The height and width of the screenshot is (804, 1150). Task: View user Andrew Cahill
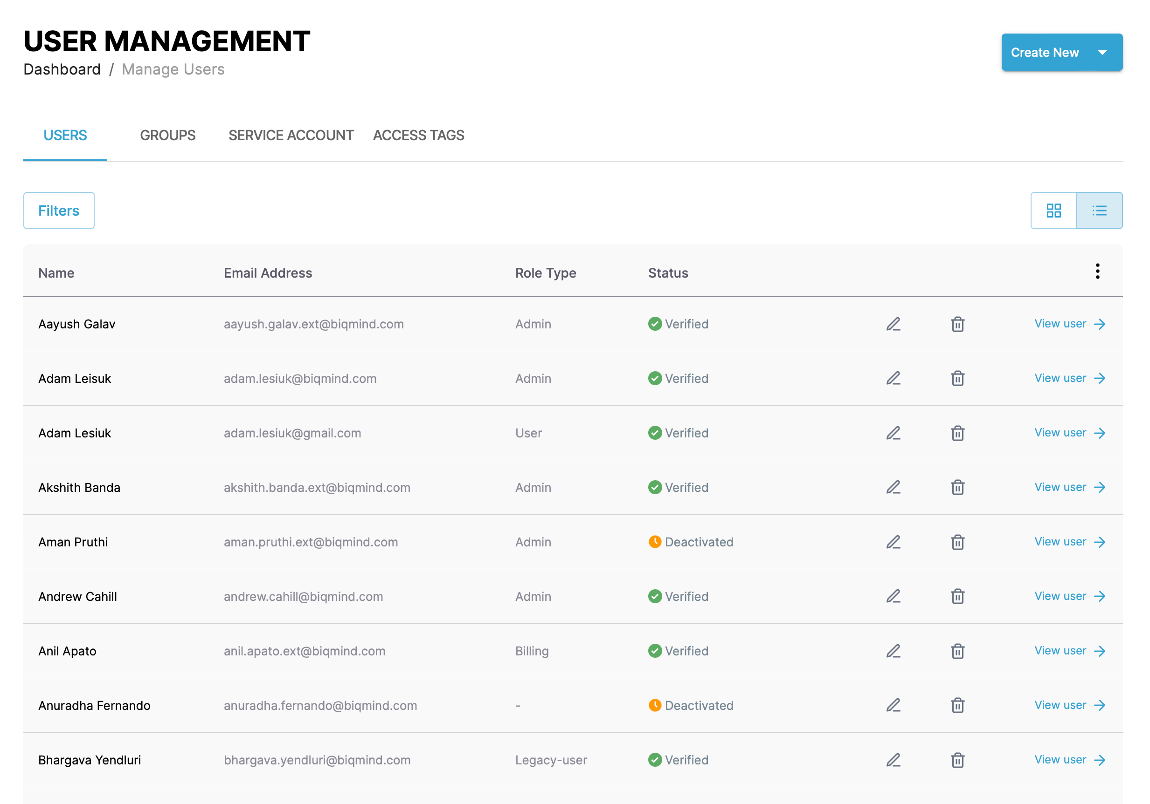tap(1070, 596)
